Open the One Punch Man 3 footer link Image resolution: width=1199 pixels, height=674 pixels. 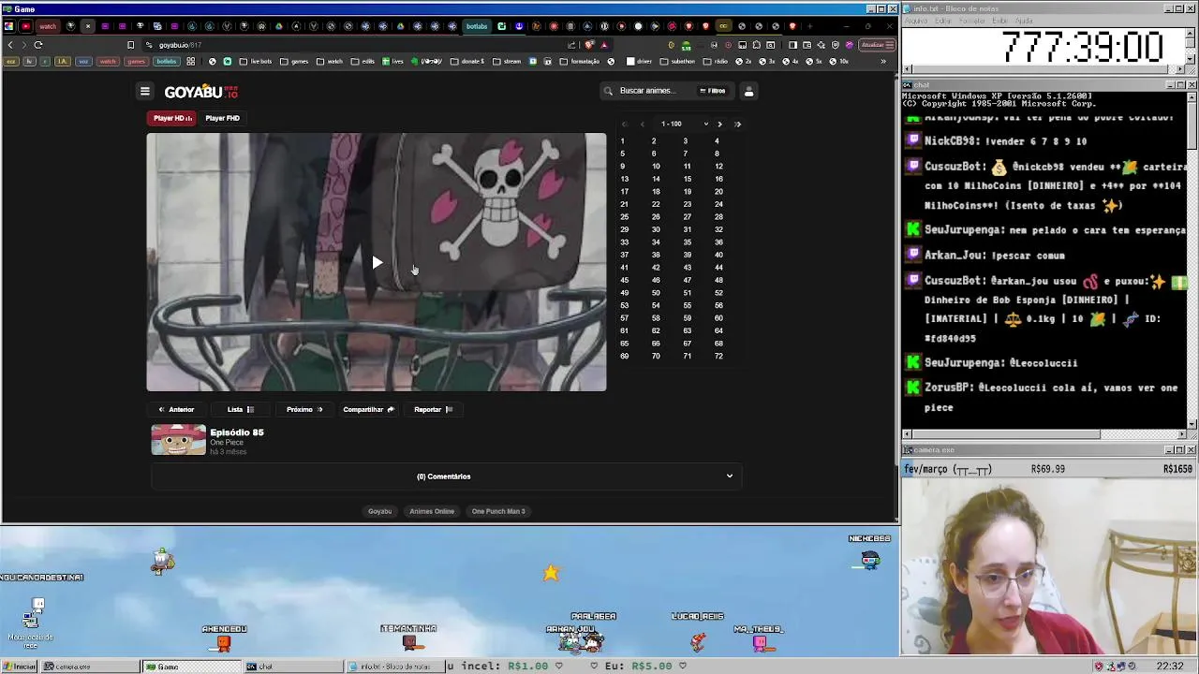[498, 511]
